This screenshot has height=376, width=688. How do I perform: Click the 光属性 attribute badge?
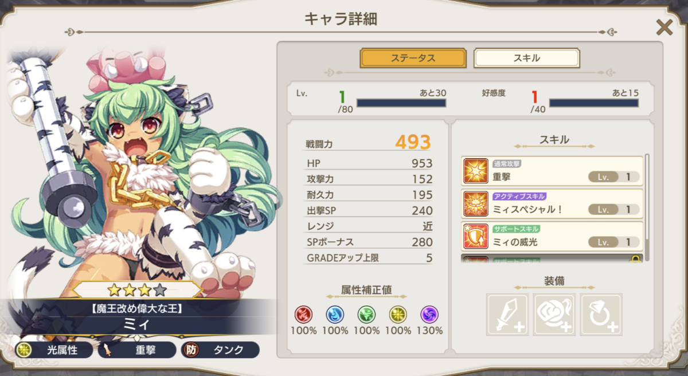point(54,350)
